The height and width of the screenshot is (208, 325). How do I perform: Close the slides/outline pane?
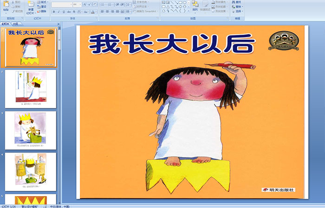coord(58,24)
